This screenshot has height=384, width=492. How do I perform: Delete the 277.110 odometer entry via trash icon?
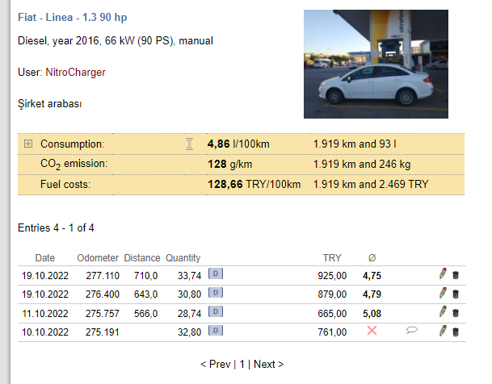456,275
